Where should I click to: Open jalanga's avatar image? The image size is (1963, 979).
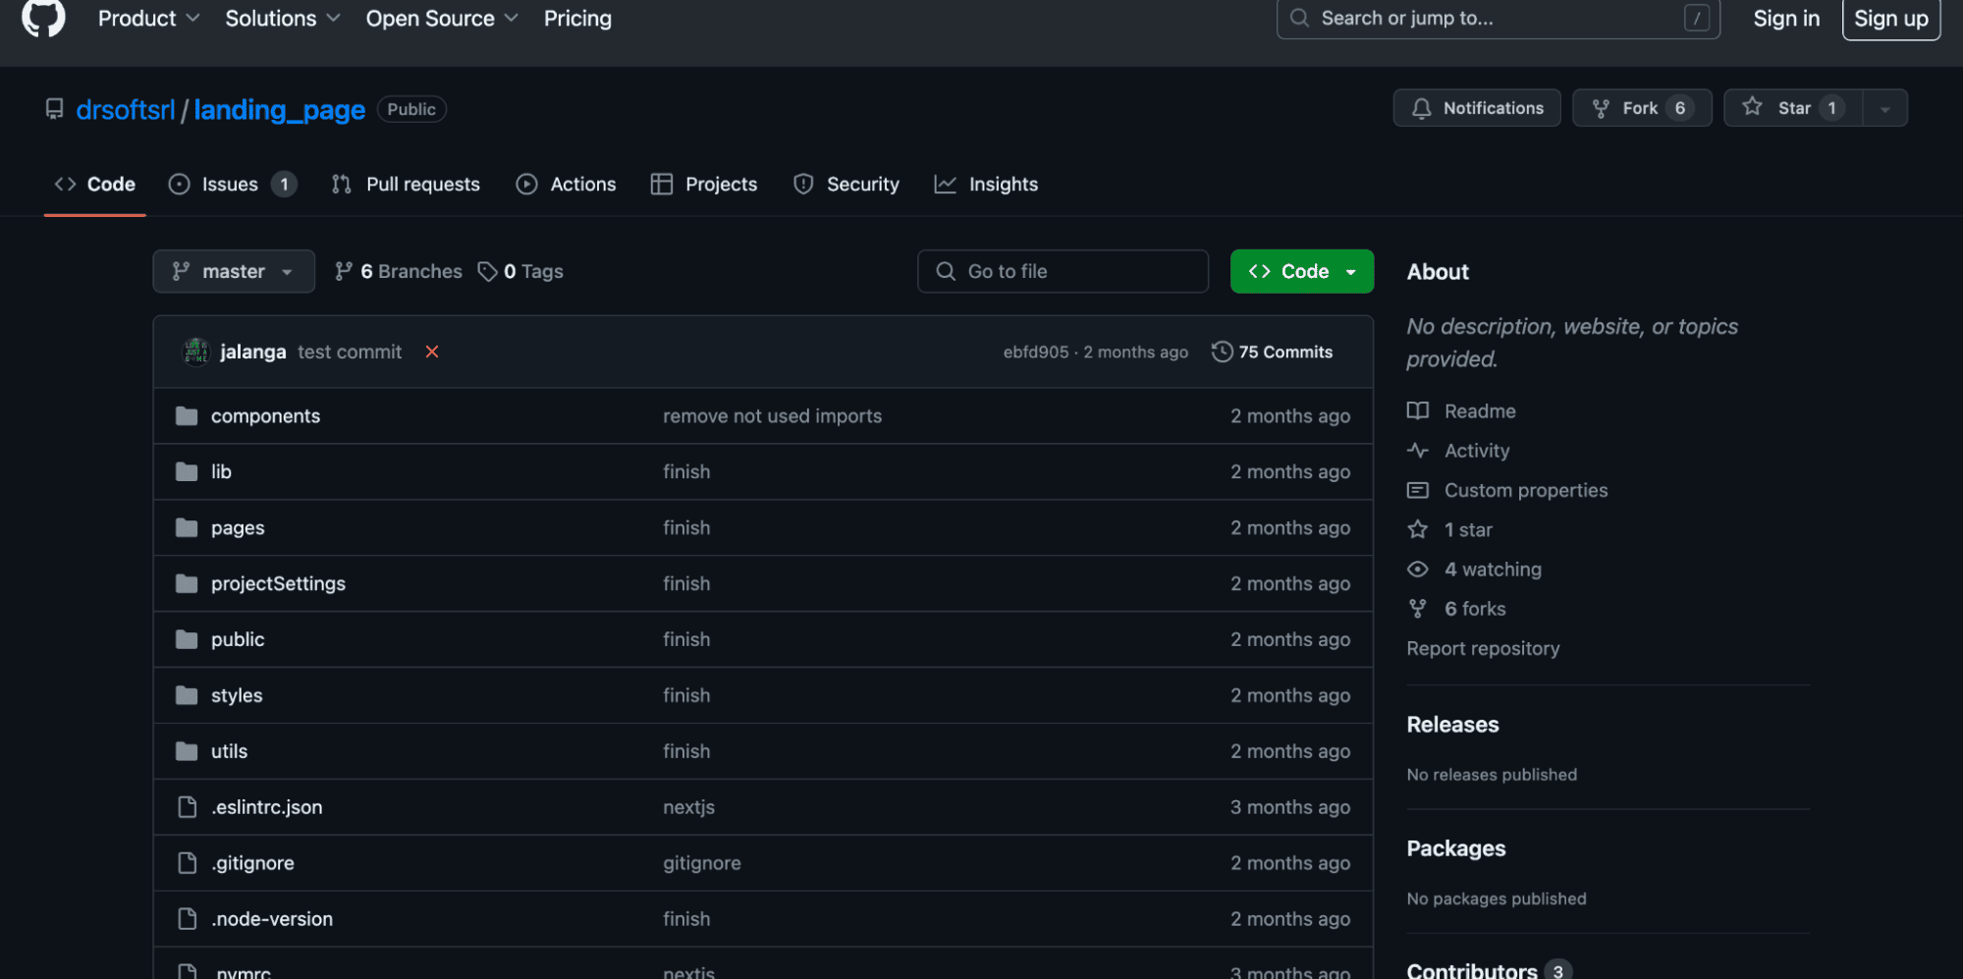point(196,352)
